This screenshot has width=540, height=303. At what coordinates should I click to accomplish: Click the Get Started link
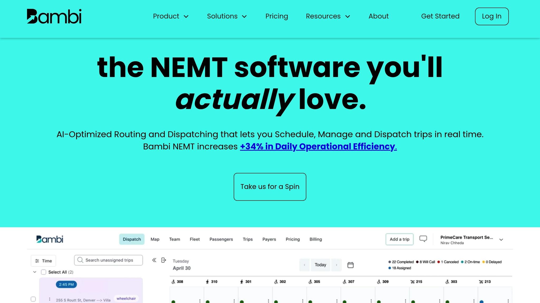(x=440, y=16)
